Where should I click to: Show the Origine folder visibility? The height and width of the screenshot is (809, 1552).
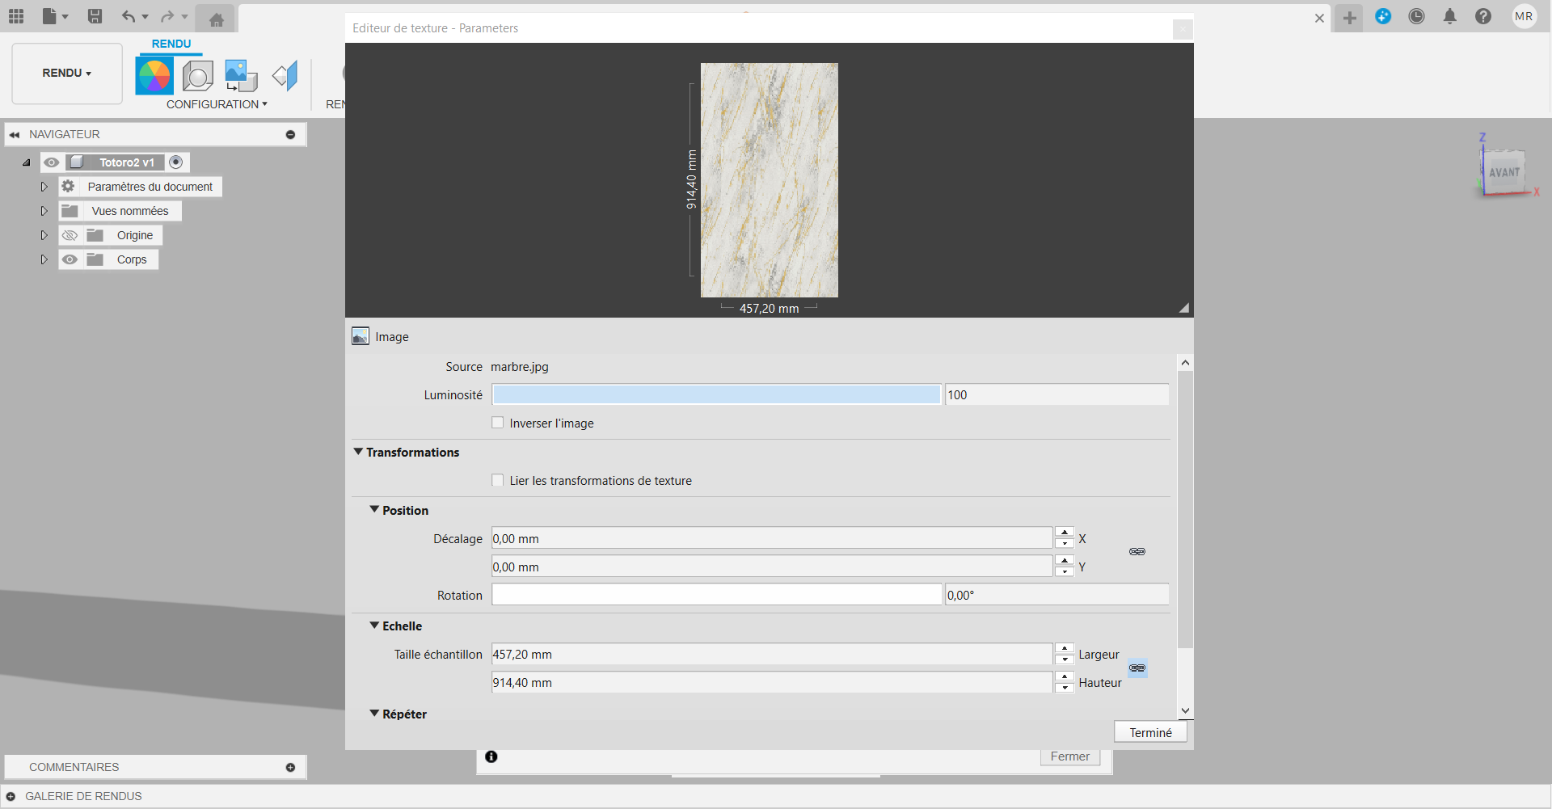click(70, 235)
